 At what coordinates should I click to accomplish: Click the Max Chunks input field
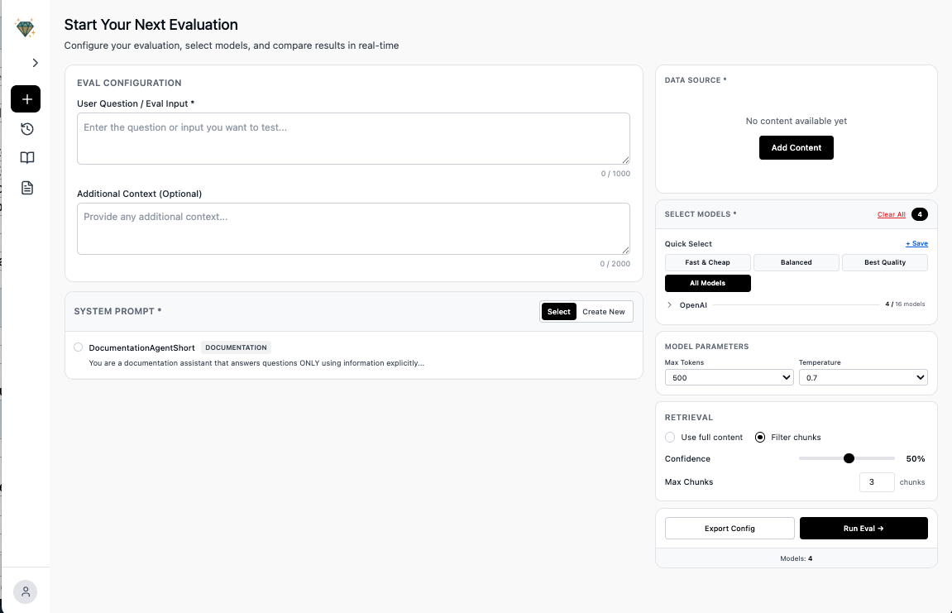click(877, 482)
